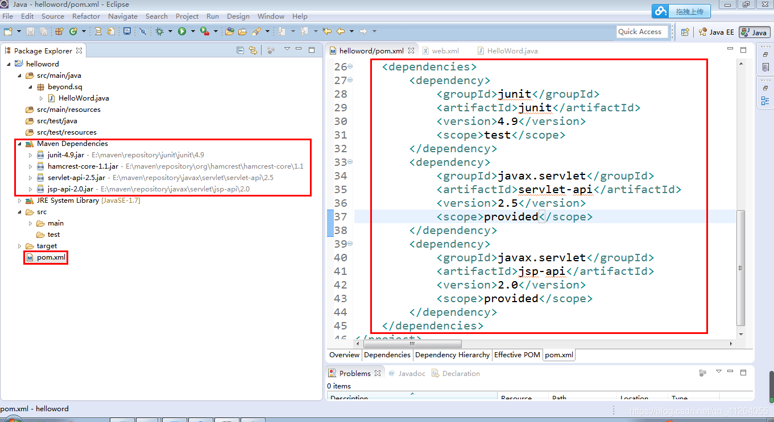The height and width of the screenshot is (422, 774).
Task: Open the Back history dropdown arrow
Action: (351, 31)
